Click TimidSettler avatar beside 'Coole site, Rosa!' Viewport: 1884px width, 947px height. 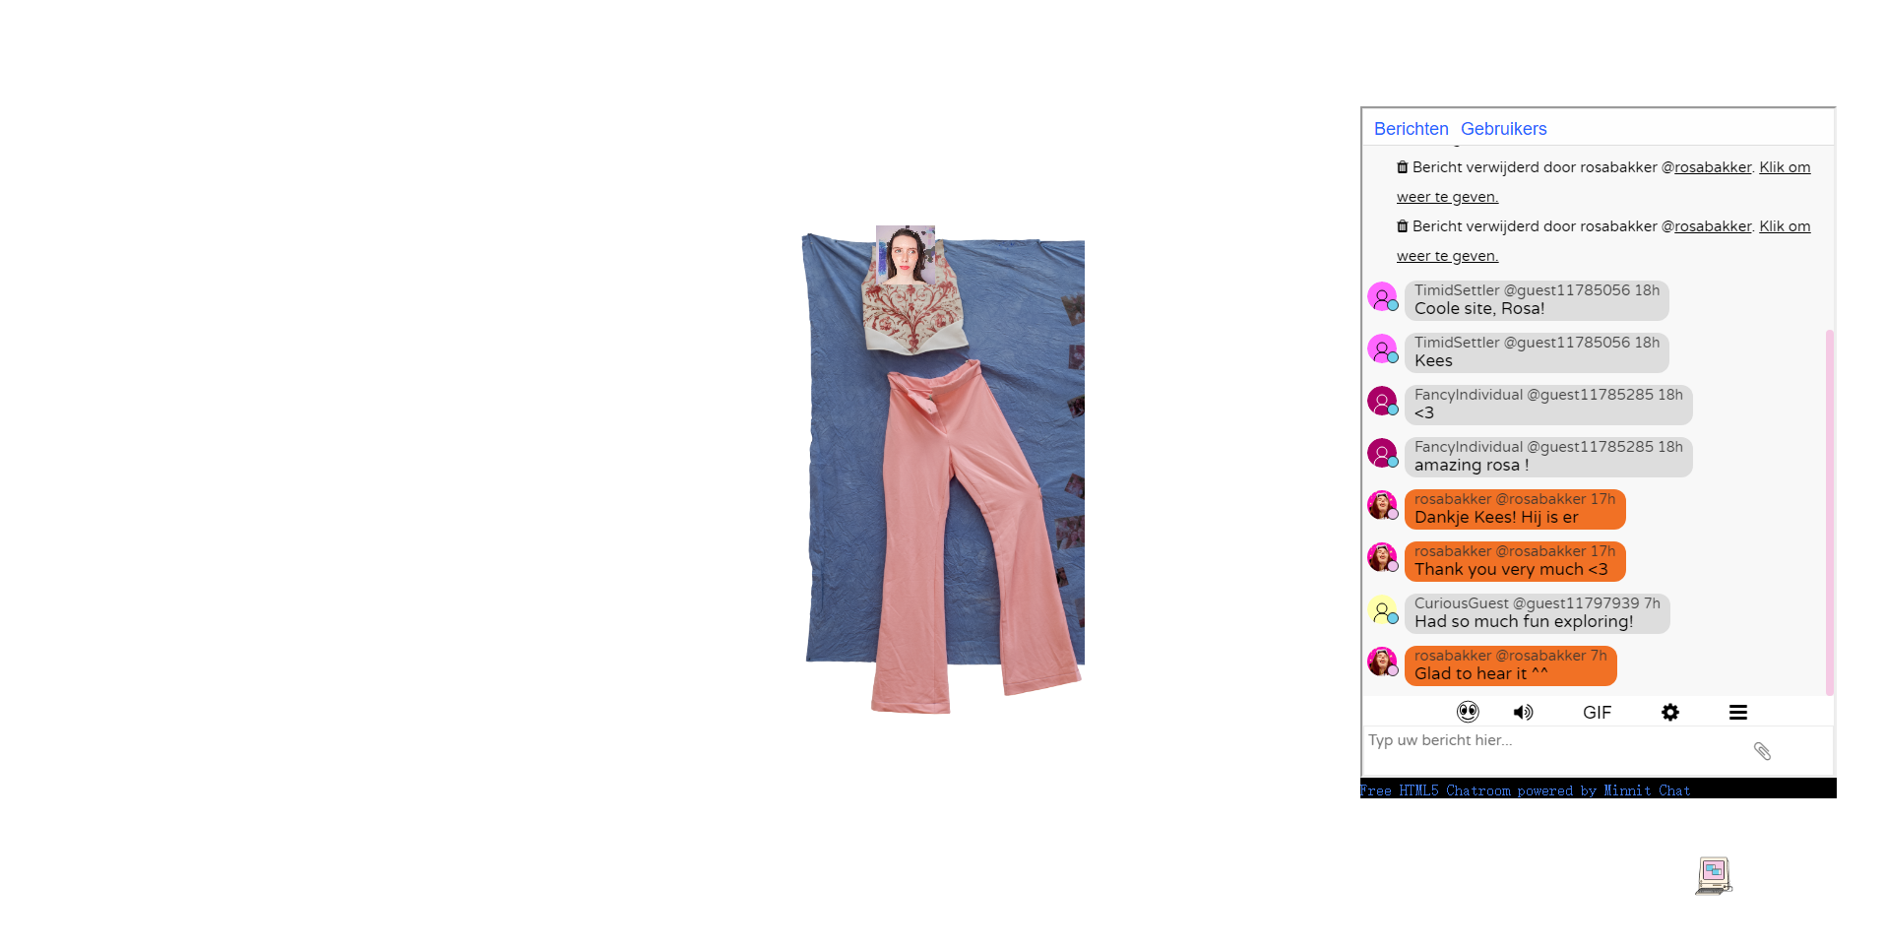(1382, 296)
